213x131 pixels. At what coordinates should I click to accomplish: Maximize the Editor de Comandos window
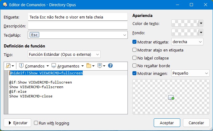click(191, 5)
